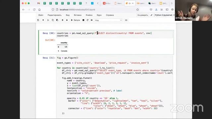Image resolution: width=212 pixels, height=119 pixels.
Task: Open the browser home page icon
Action: click(x=39, y=10)
